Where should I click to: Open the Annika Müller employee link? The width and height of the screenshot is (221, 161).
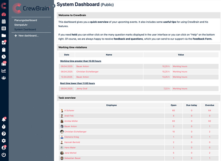pos(71,121)
